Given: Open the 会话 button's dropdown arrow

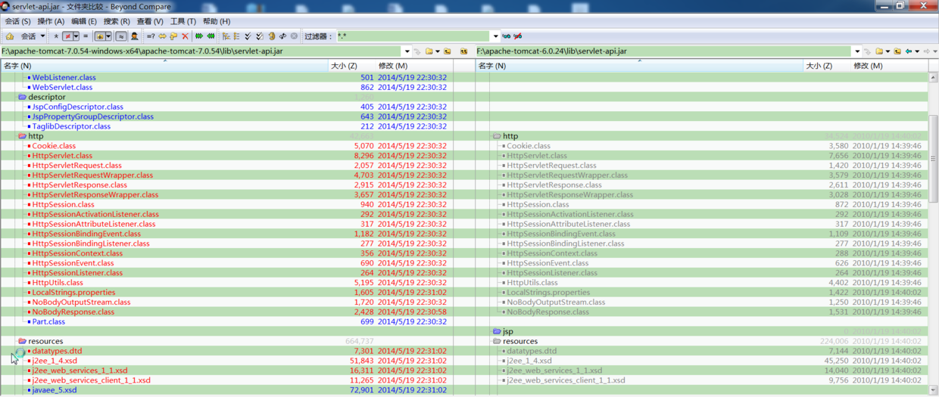Looking at the screenshot, I should tap(42, 36).
